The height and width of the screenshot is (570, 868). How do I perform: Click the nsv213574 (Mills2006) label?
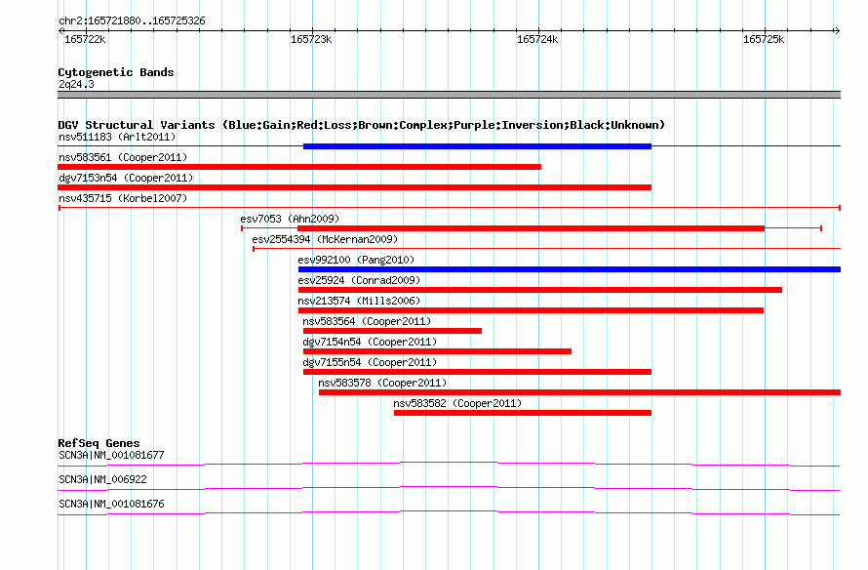(359, 301)
